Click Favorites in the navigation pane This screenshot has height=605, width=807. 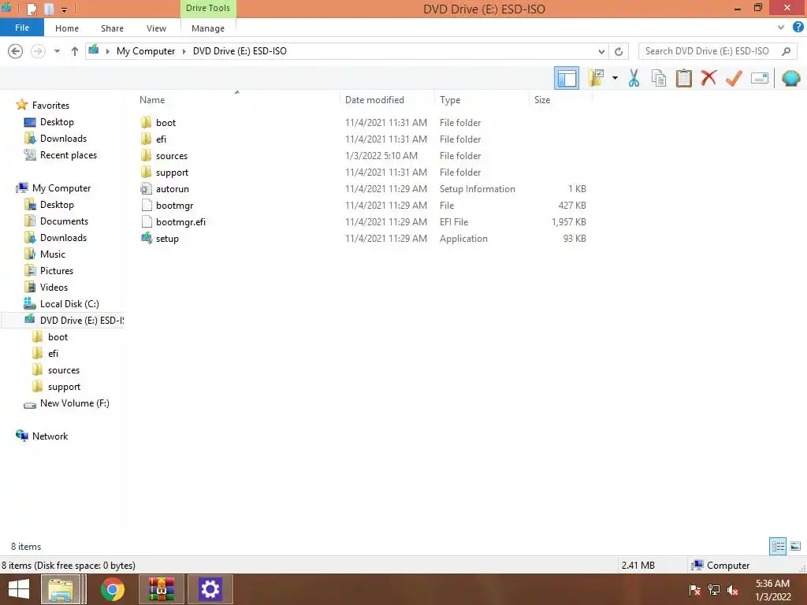(x=50, y=105)
